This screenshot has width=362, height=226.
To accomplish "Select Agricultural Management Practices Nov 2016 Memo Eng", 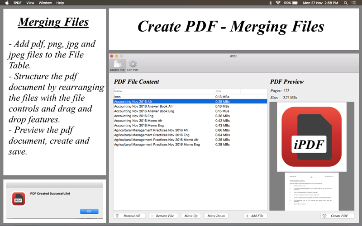I will point(190,145).
